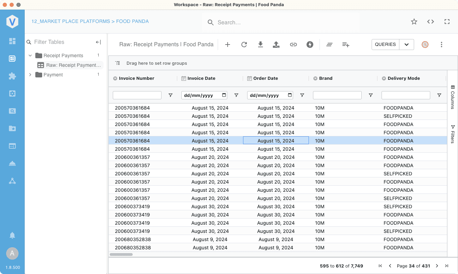Screen dimensions: 458x274
Task: Open the search monitor icon in sidebar
Action: [12, 111]
